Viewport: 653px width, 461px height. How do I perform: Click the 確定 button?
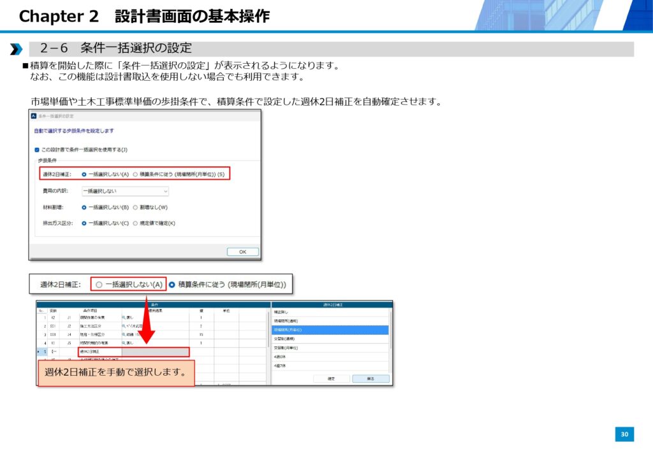(x=331, y=378)
